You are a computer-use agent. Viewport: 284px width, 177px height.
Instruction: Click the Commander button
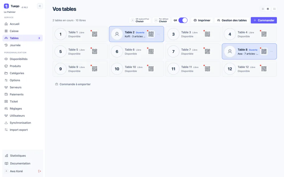264,20
